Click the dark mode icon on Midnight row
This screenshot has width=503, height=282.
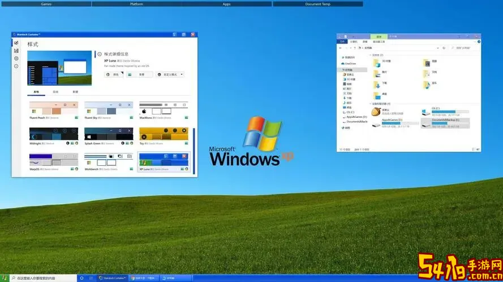coord(68,143)
